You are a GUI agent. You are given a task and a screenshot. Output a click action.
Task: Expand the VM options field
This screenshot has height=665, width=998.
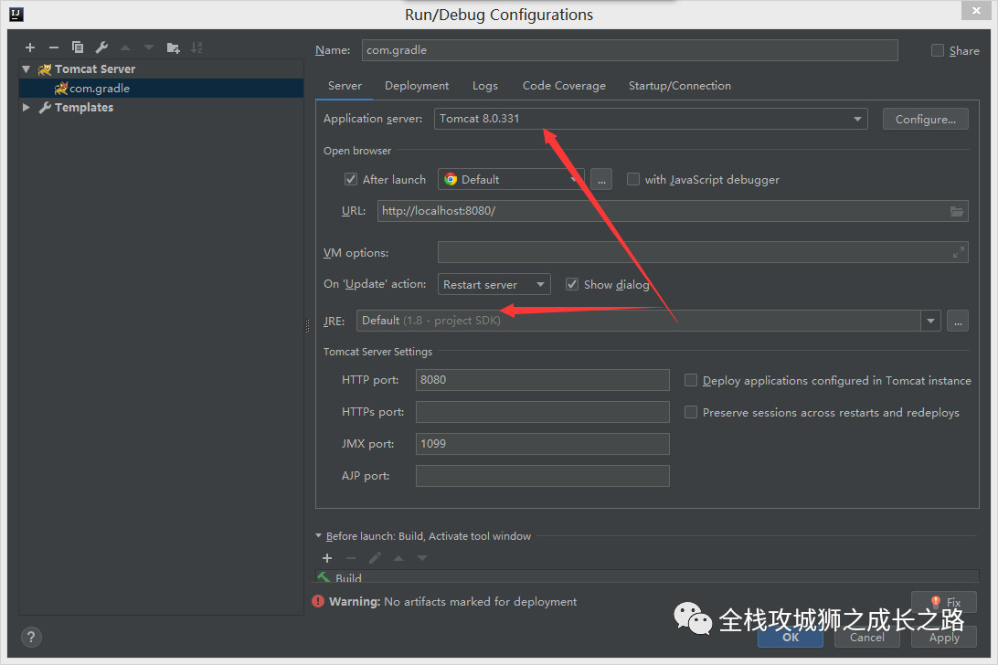(958, 253)
